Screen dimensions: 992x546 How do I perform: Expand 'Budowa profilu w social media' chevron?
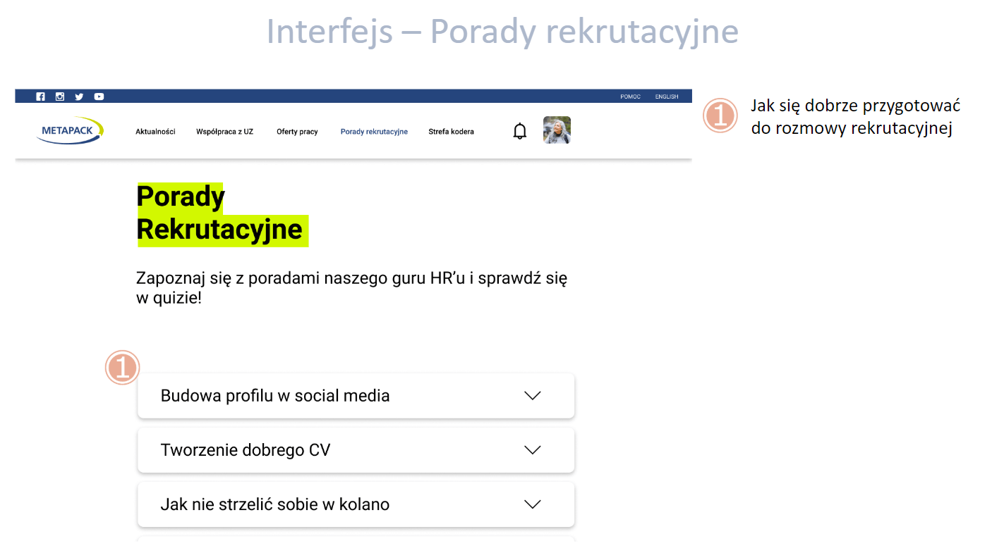[533, 396]
